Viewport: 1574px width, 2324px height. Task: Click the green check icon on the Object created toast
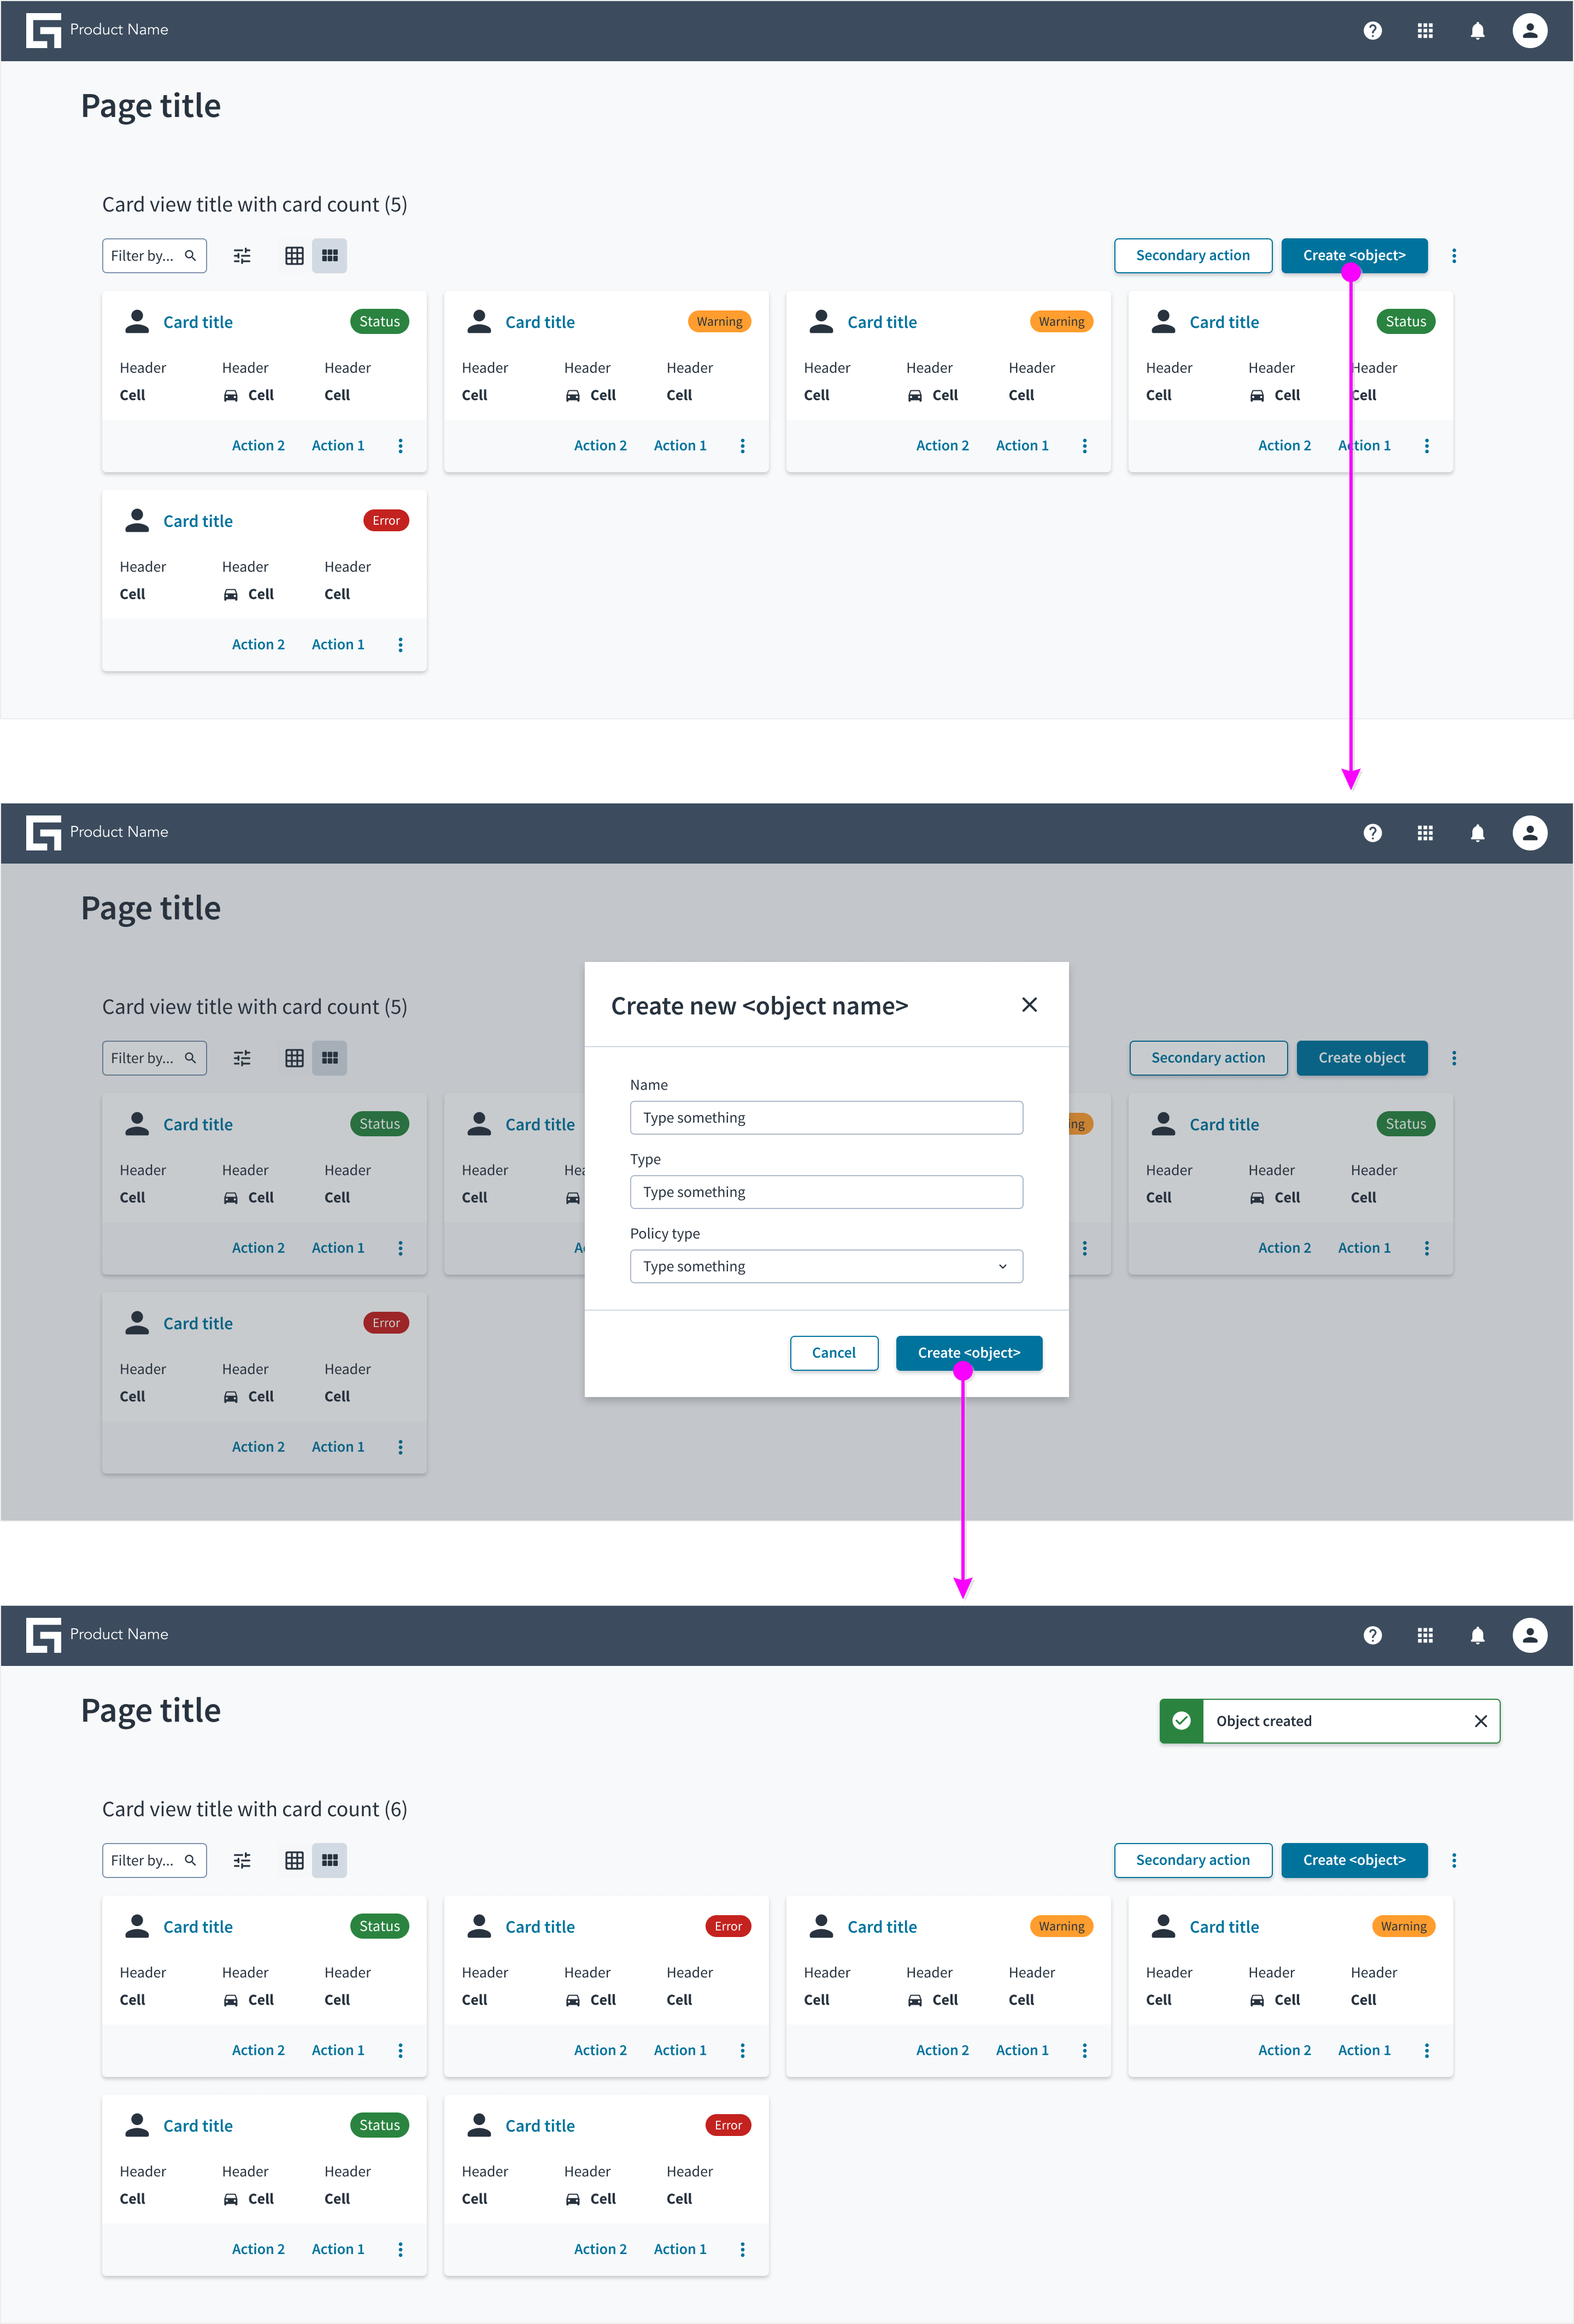tap(1181, 1721)
